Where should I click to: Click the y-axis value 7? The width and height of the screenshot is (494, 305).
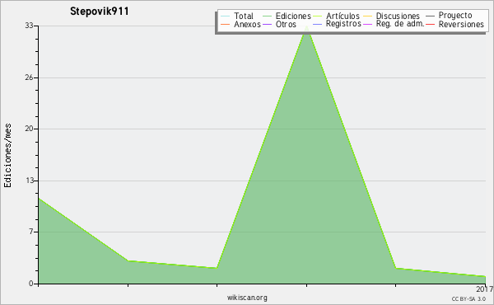click(x=31, y=232)
